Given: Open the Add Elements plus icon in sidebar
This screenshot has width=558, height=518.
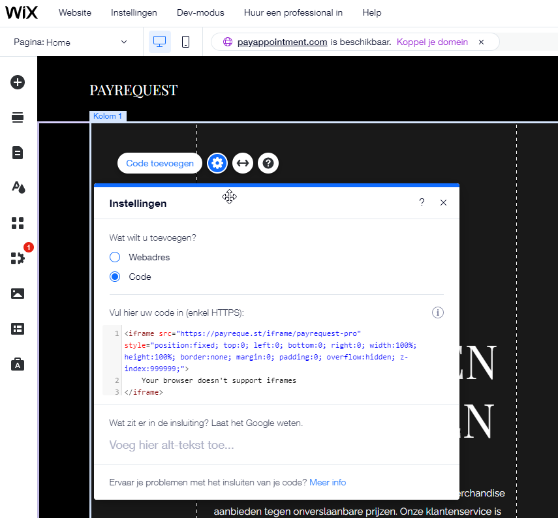Looking at the screenshot, I should [18, 82].
